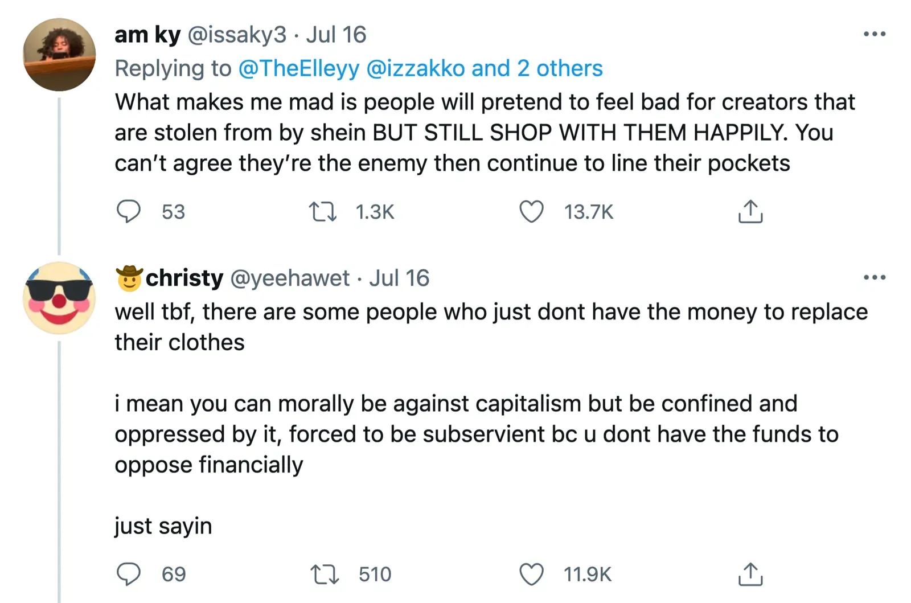Reply to christy's tweet
The width and height of the screenshot is (911, 603).
coord(129,574)
